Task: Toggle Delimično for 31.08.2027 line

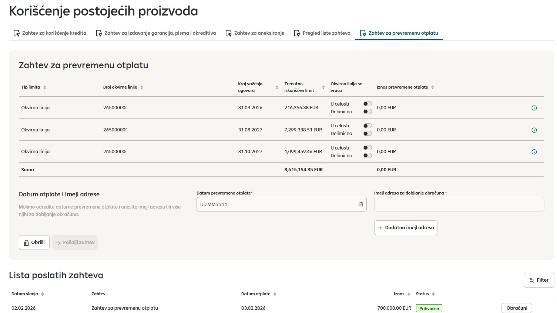Action: pos(368,134)
